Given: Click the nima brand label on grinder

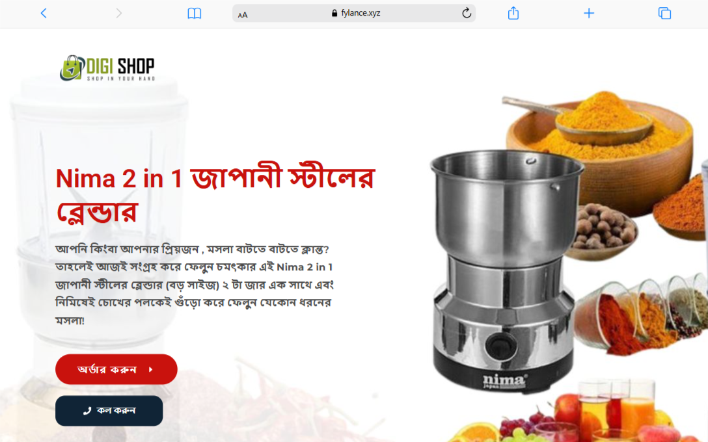Looking at the screenshot, I should tap(504, 381).
